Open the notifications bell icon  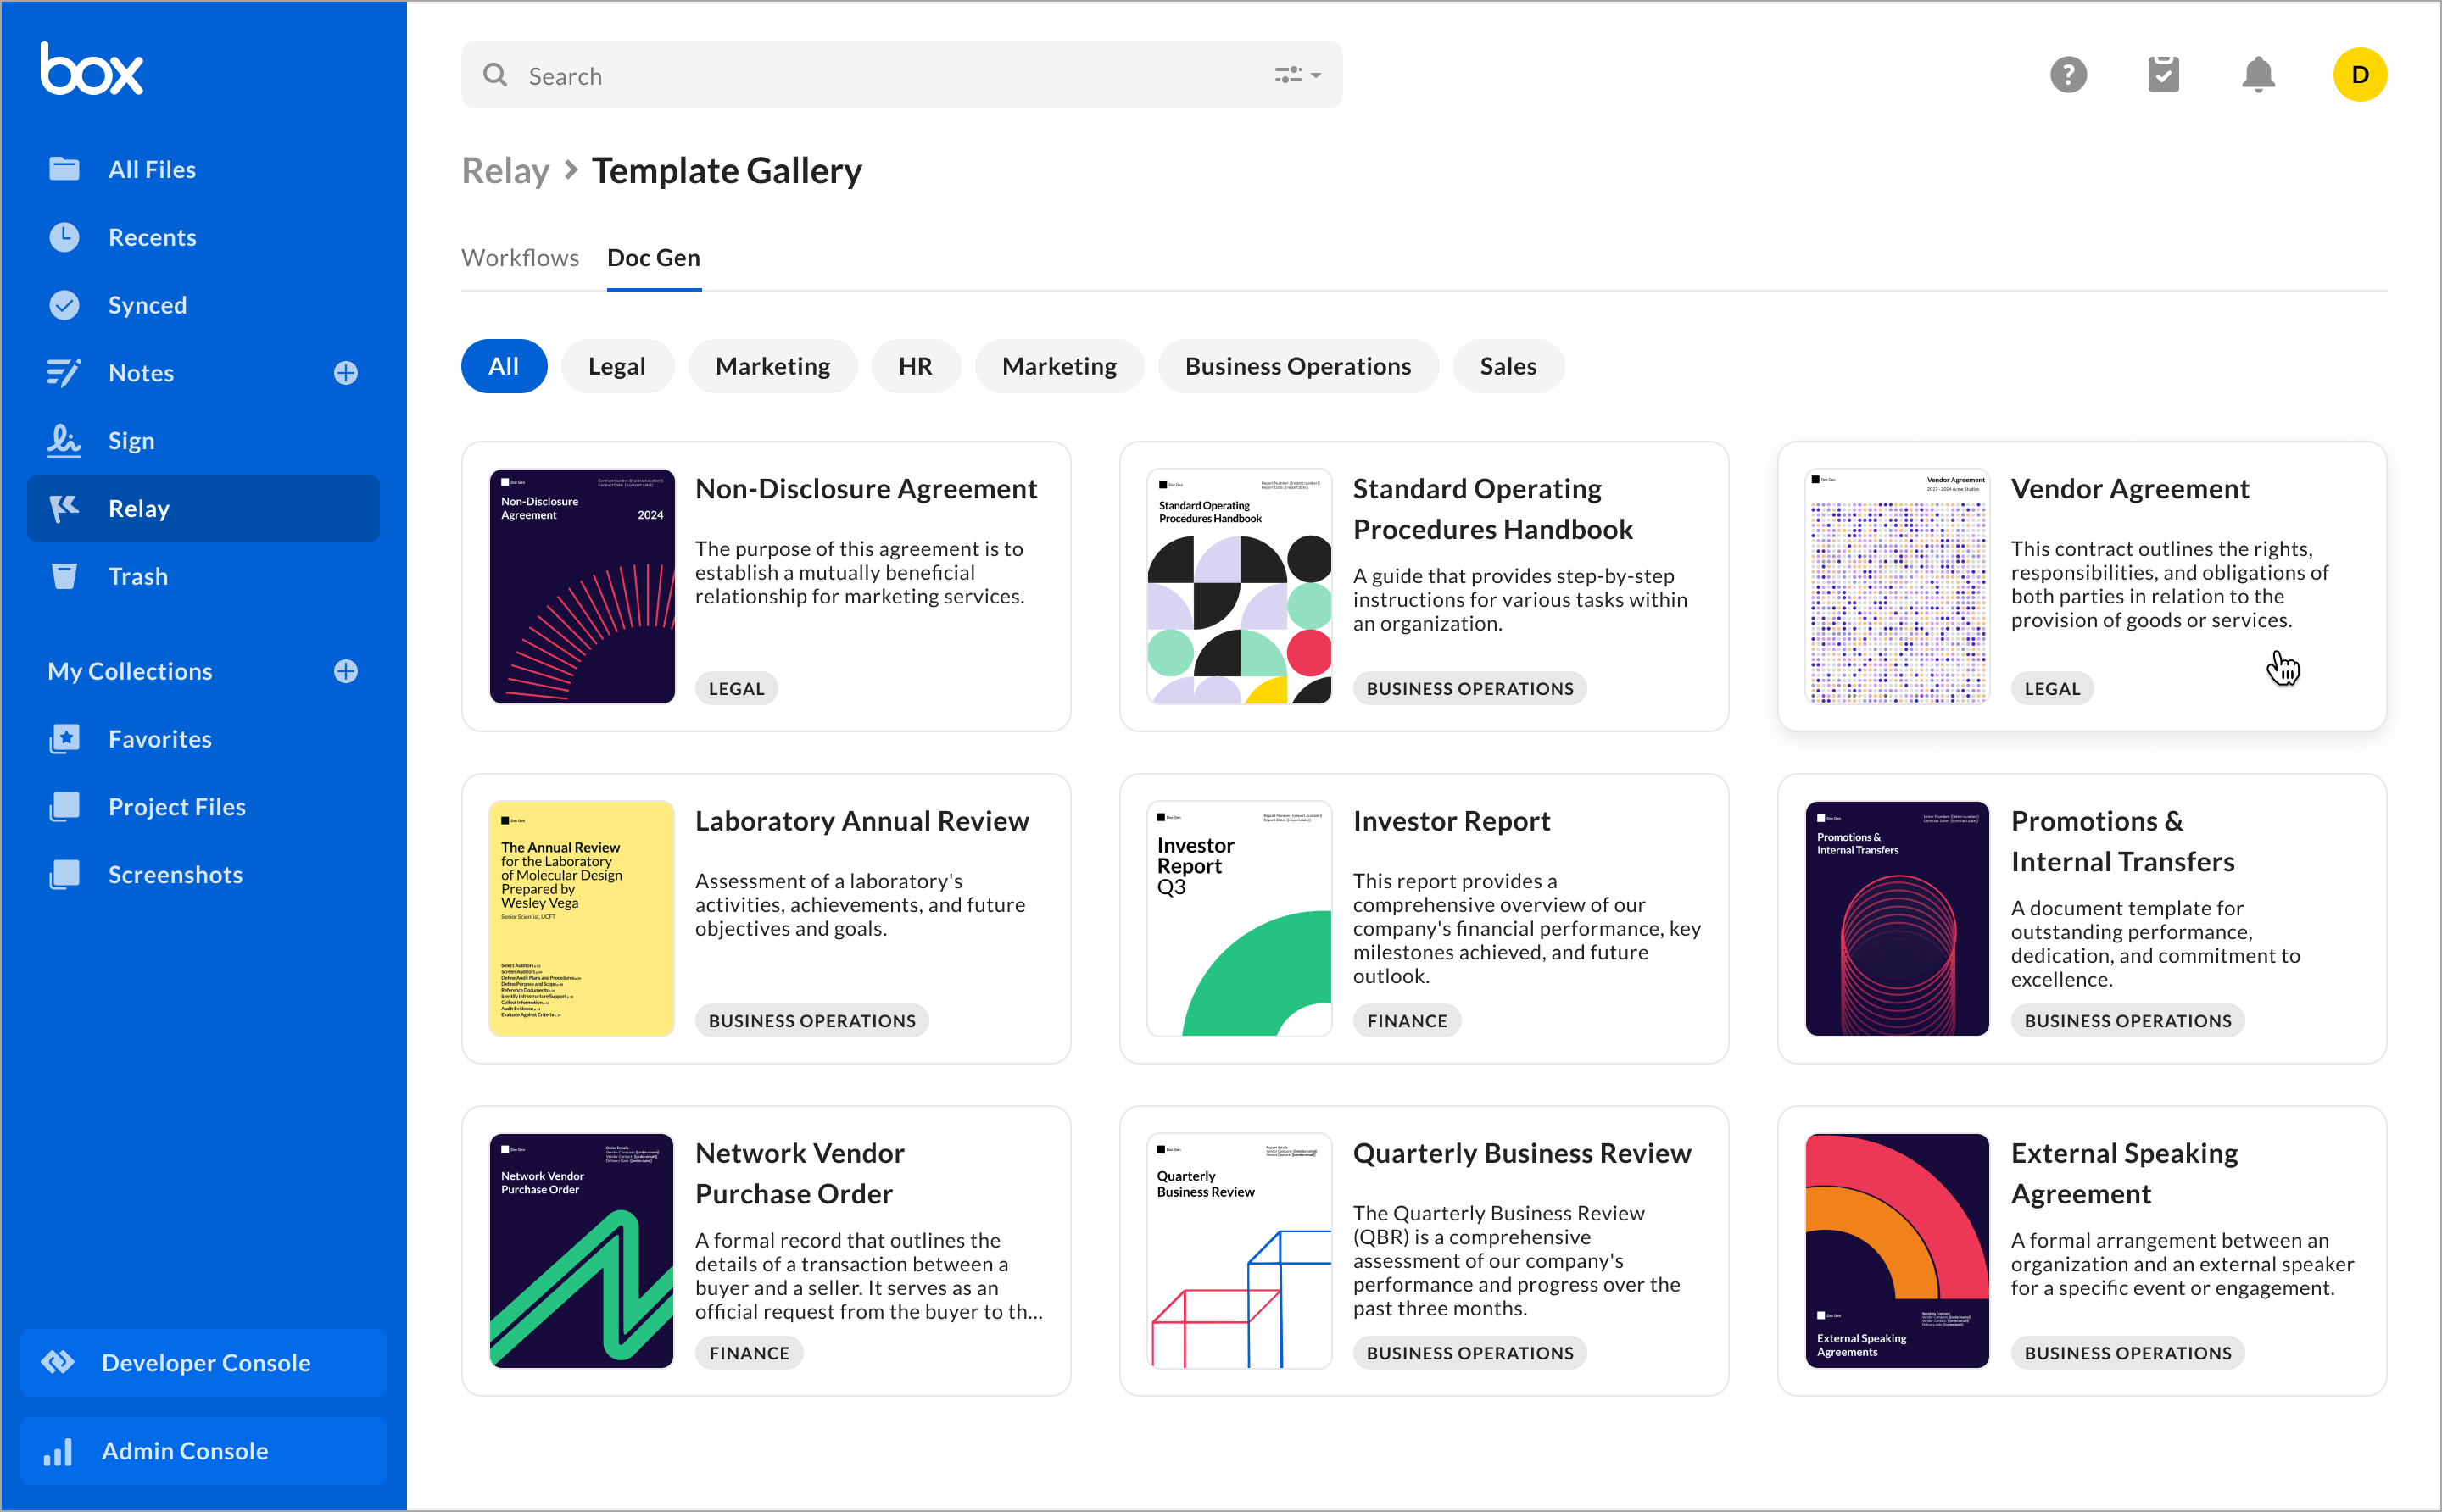click(x=2260, y=74)
